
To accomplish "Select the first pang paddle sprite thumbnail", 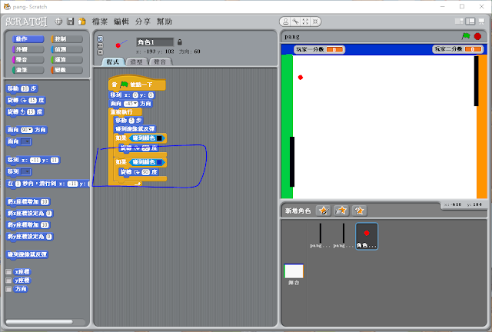I will [320, 236].
